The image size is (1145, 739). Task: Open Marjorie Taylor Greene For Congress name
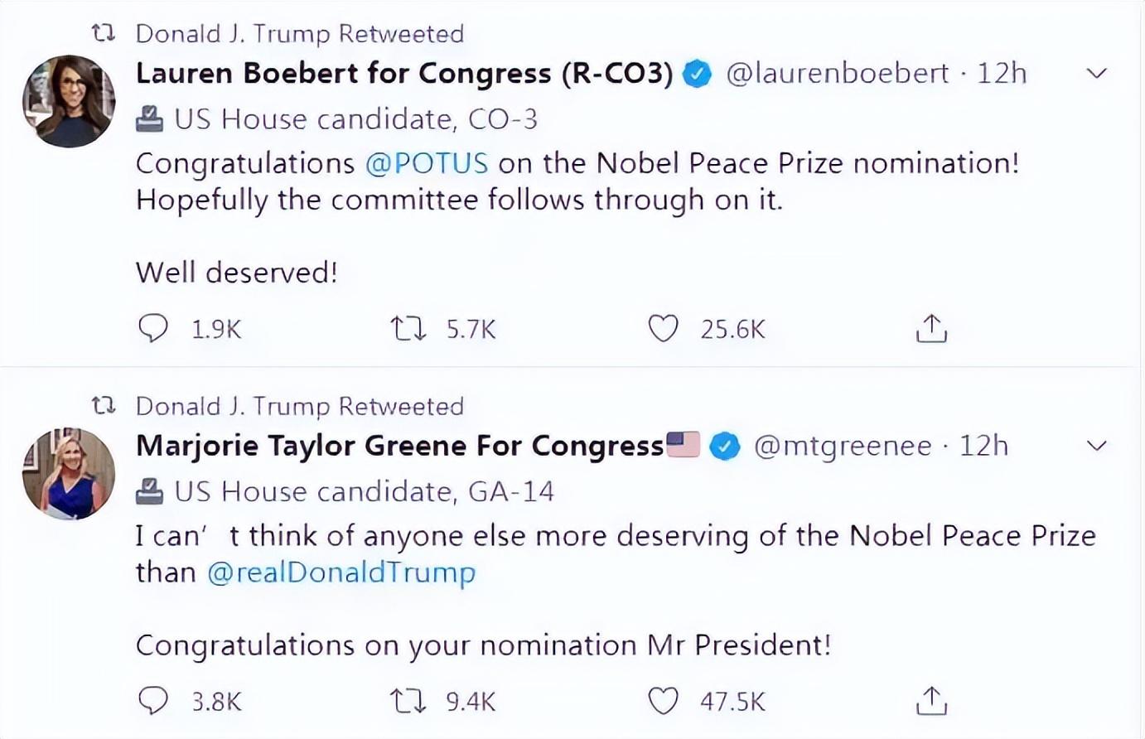coord(399,446)
